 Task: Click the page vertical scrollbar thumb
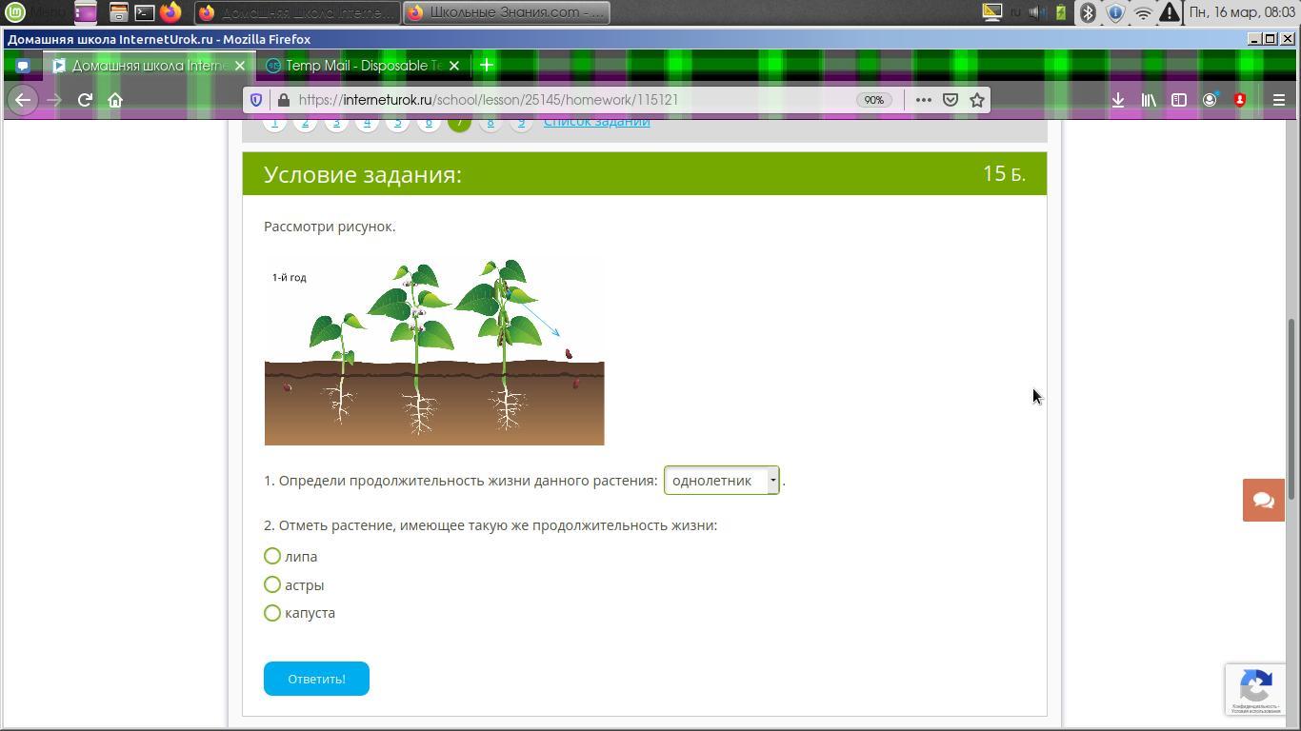(x=1292, y=409)
